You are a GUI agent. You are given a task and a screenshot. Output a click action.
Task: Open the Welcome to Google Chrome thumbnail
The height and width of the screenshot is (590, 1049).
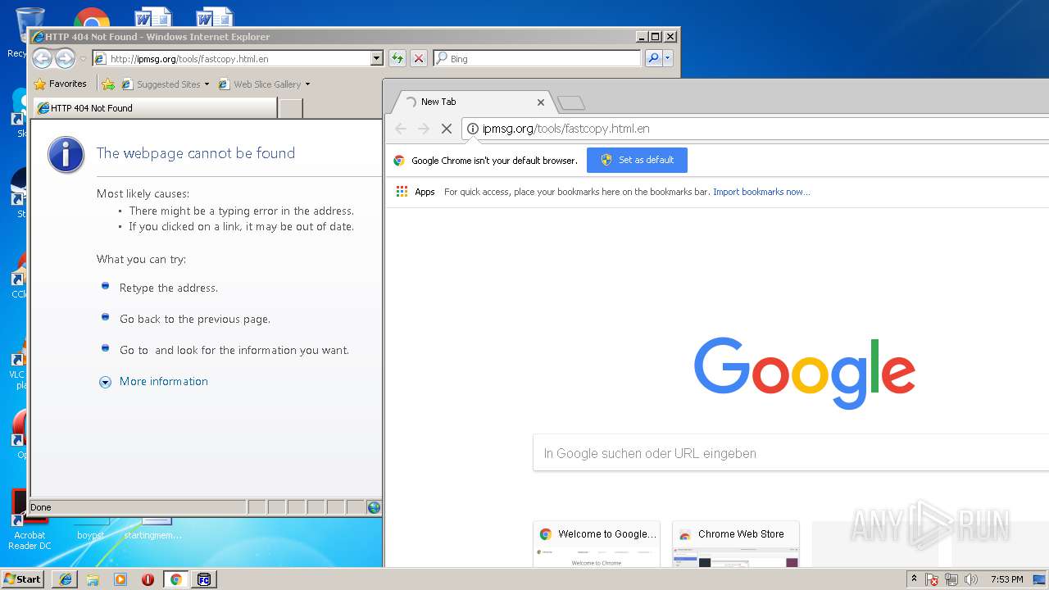tap(597, 543)
